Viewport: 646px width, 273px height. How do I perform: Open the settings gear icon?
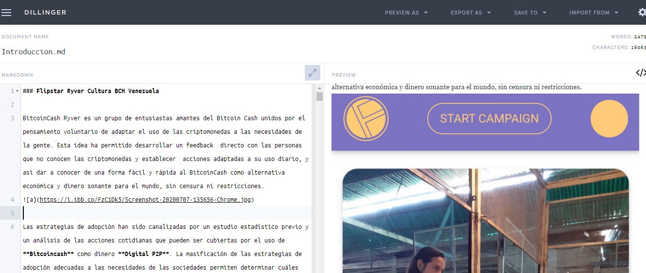tap(642, 13)
